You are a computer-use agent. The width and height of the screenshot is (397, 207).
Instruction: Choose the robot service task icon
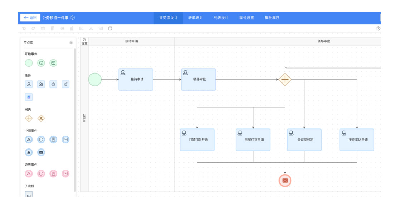pyautogui.click(x=53, y=84)
